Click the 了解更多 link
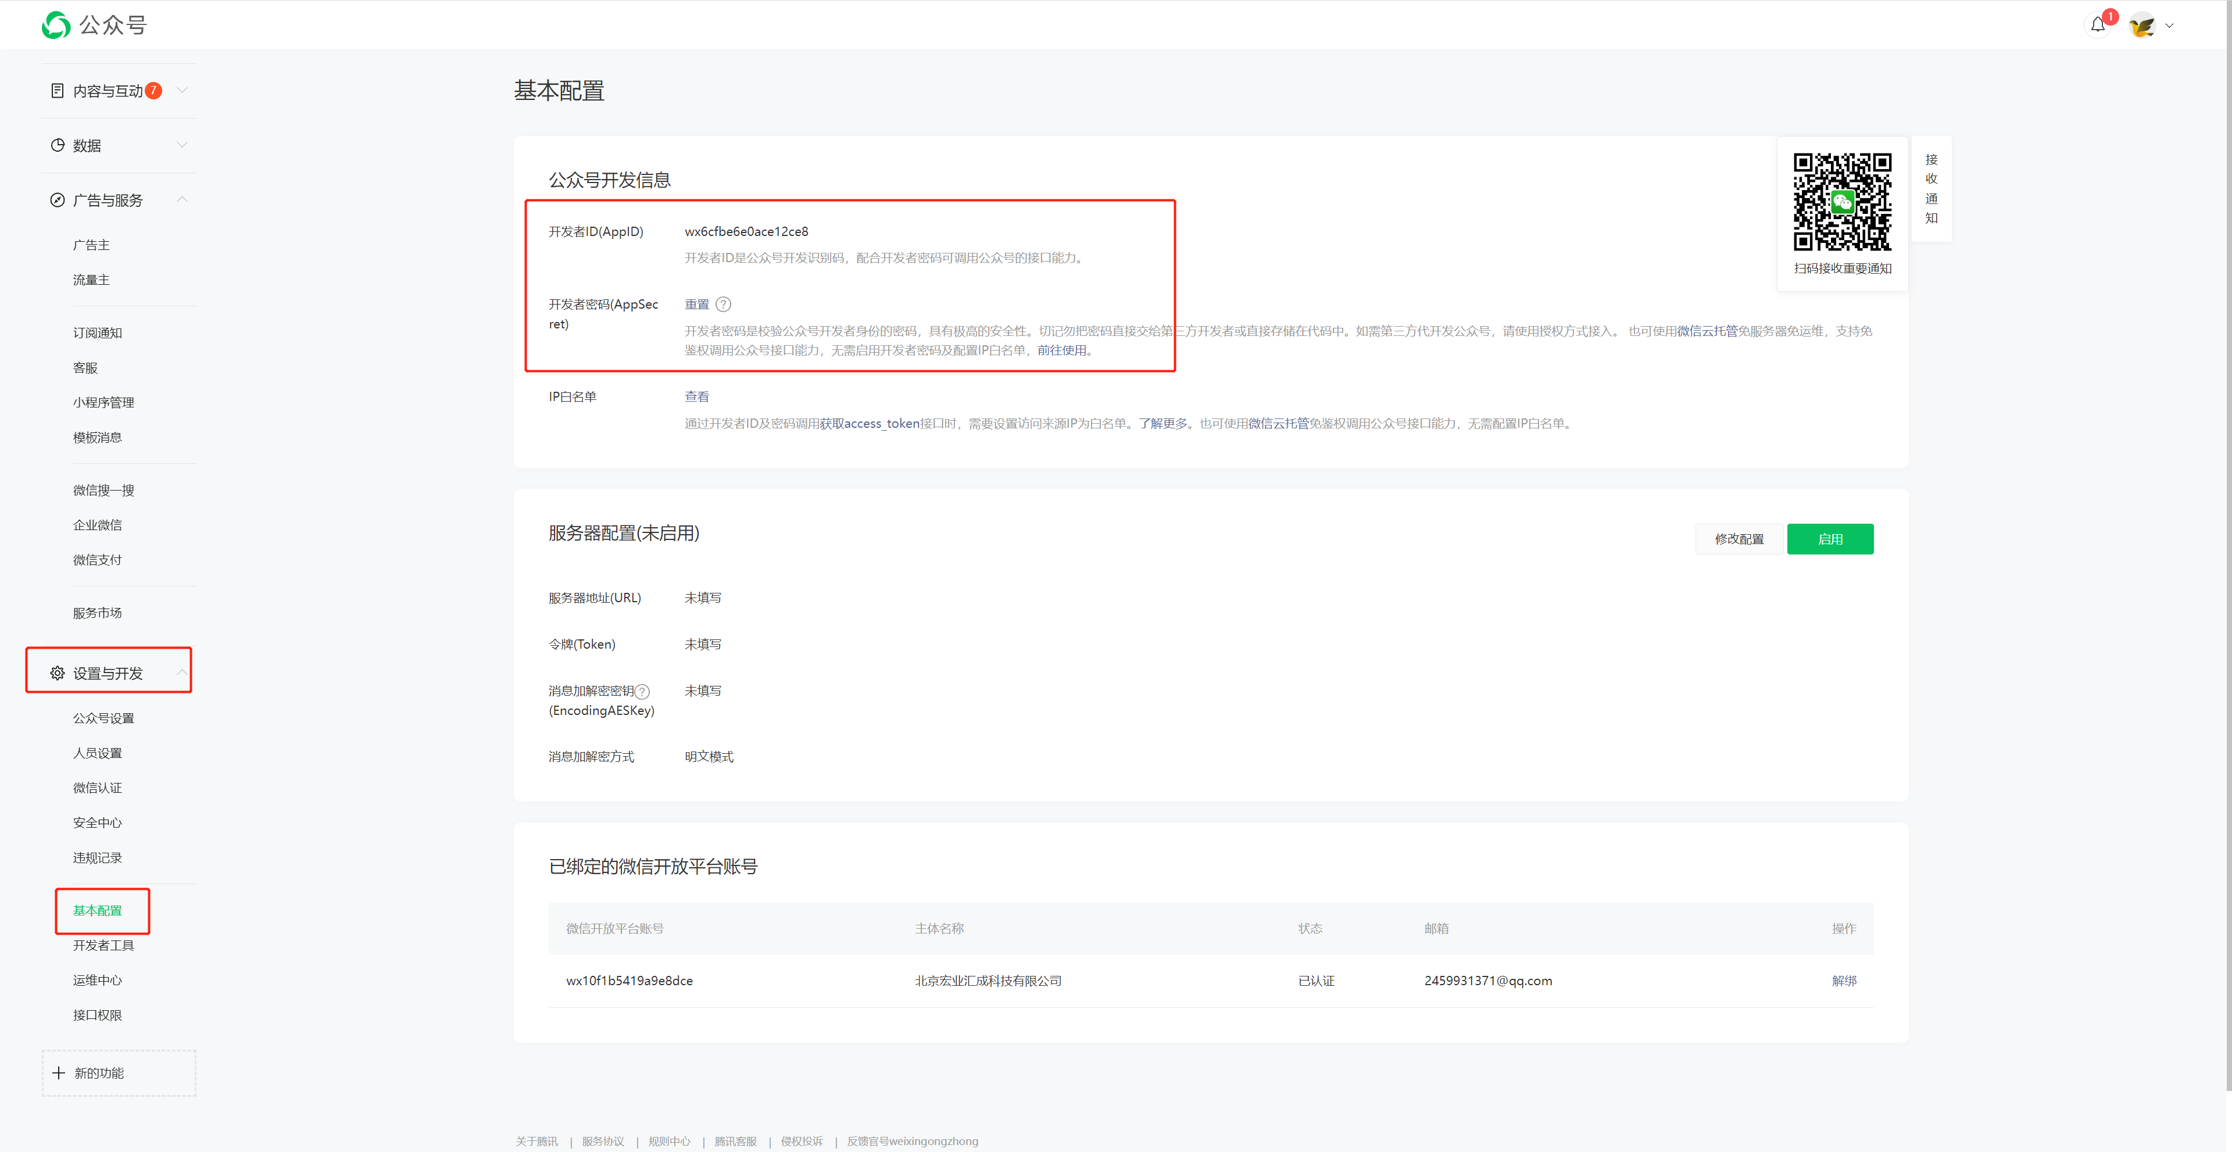Screen dimensions: 2232x1152 (x=1162, y=424)
